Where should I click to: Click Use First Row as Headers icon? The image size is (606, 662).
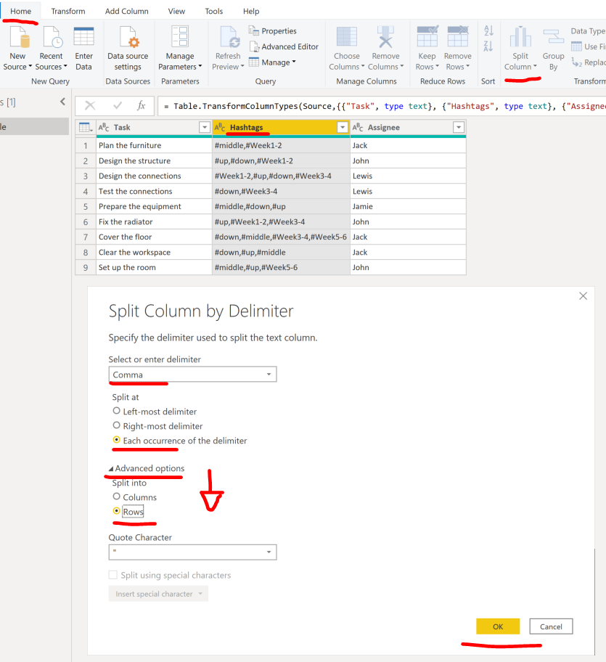tap(576, 46)
